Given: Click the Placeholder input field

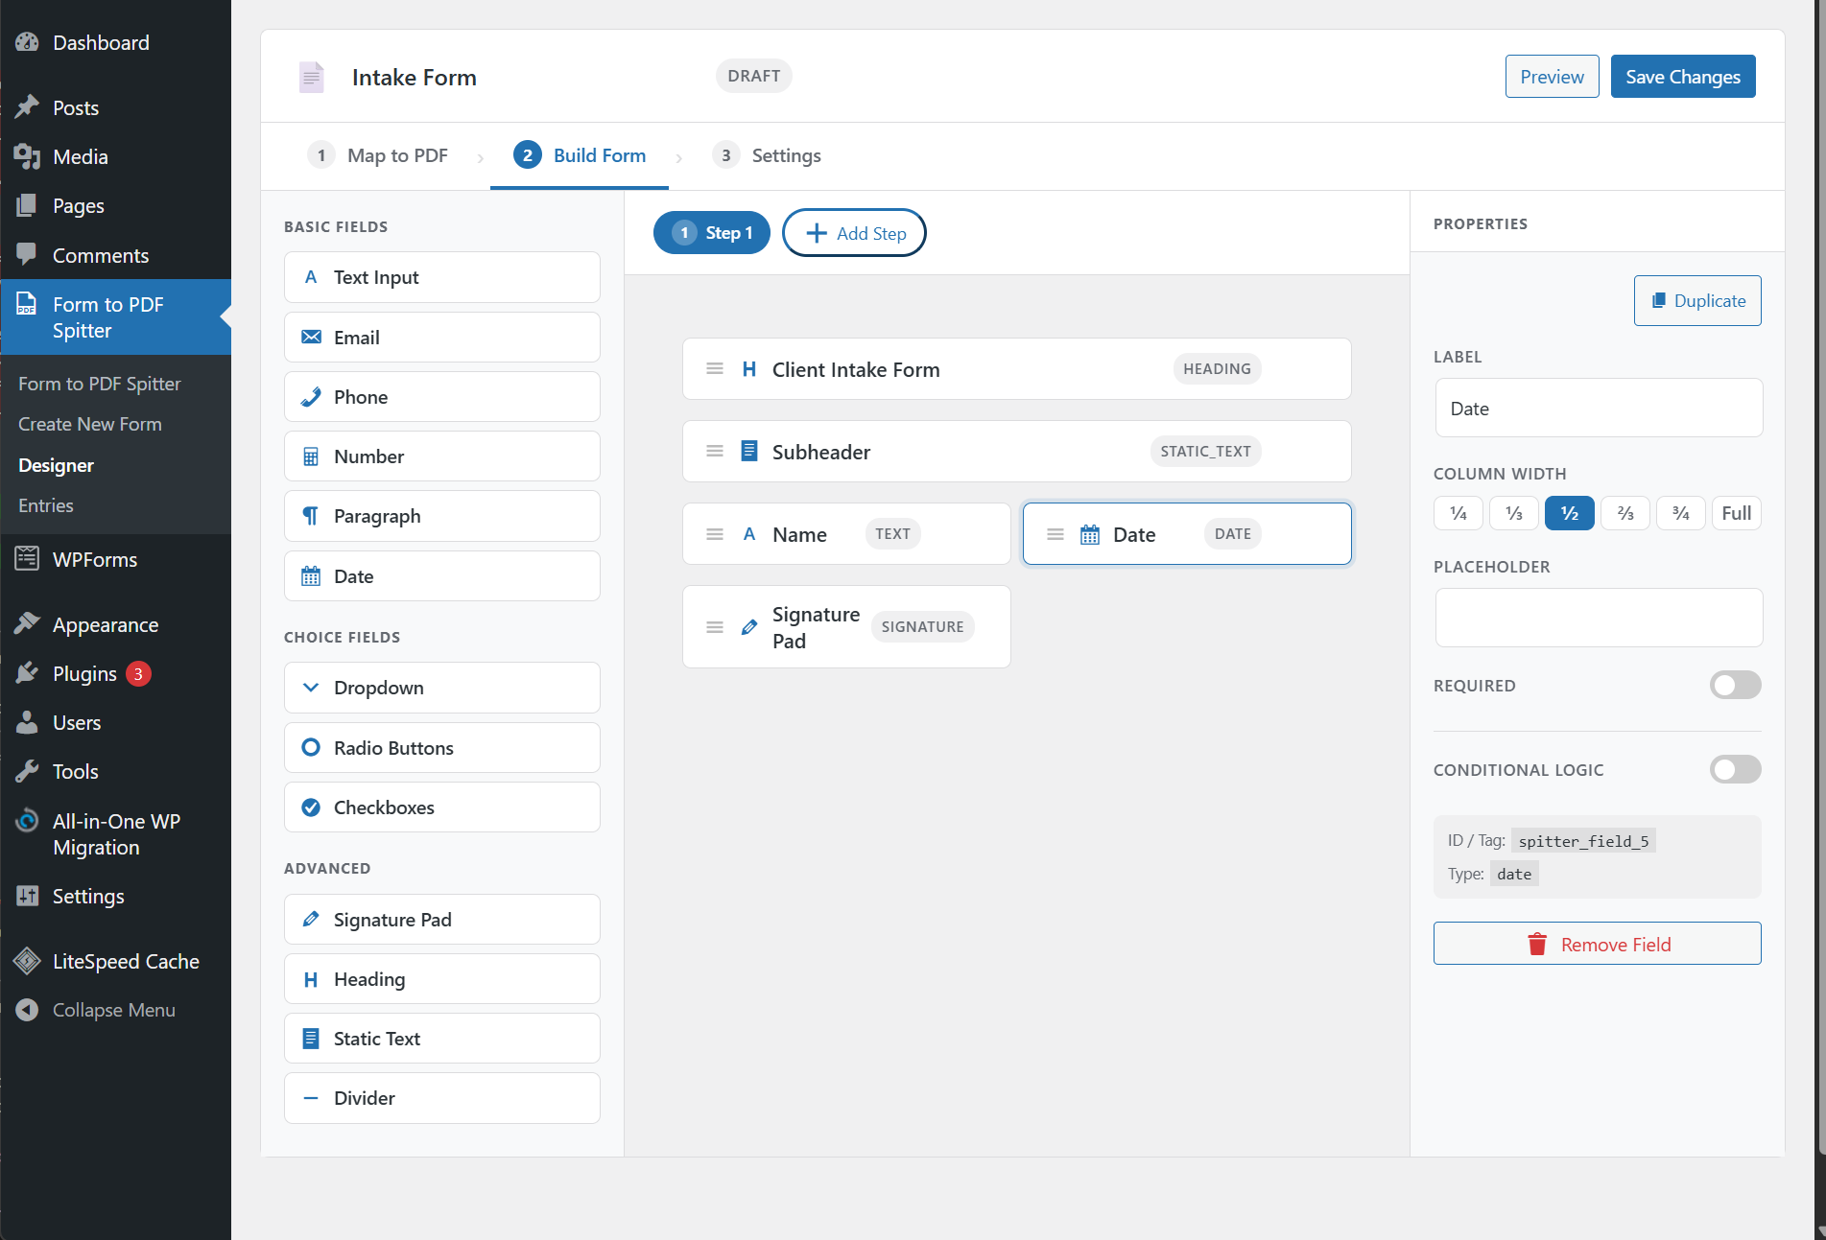Looking at the screenshot, I should point(1597,618).
